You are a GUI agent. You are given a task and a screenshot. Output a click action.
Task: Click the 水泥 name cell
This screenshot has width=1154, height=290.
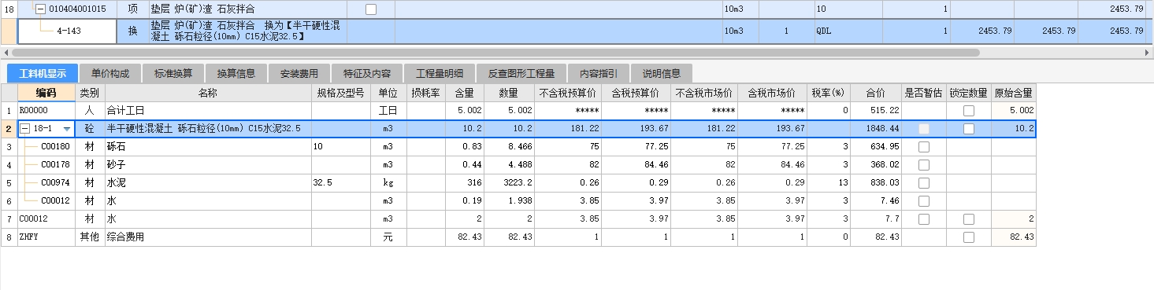coord(208,182)
